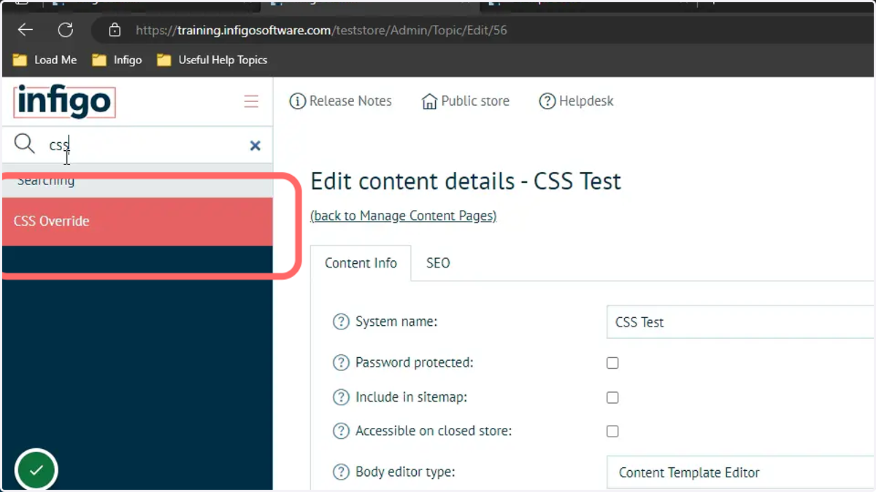876x492 pixels.
Task: Select the CSS Override search result
Action: [x=137, y=221]
